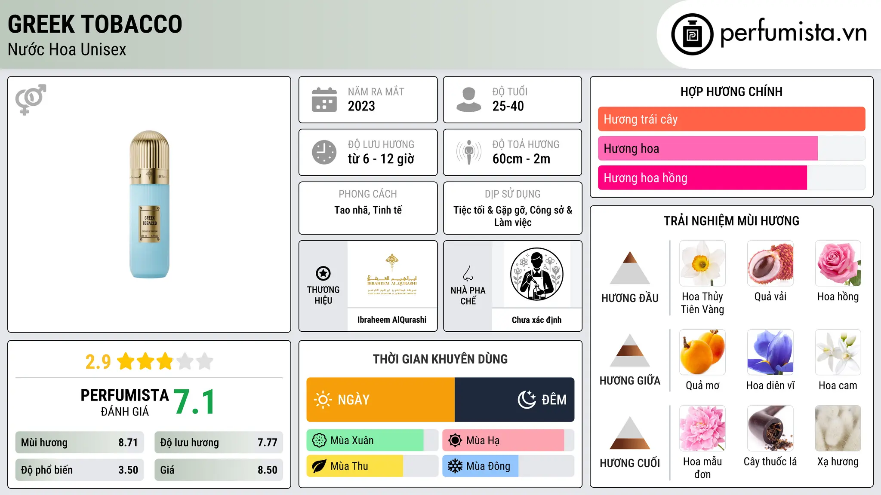Click the Độ lưu hương 7.77 score box
The width and height of the screenshot is (881, 495).
click(219, 443)
